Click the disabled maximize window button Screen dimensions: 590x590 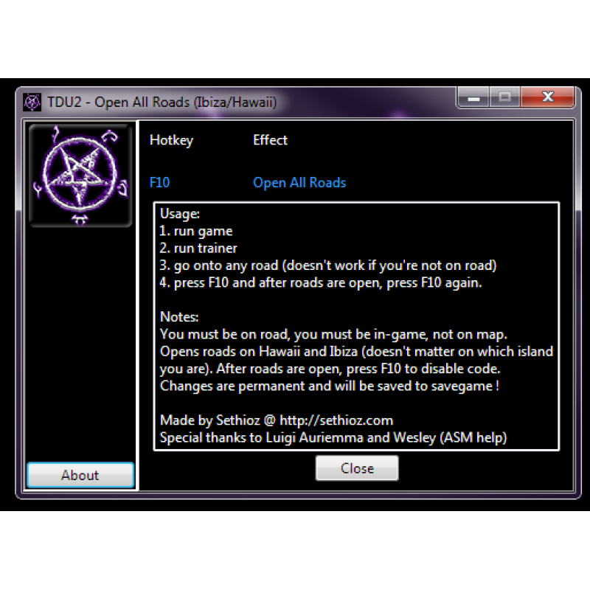point(504,97)
